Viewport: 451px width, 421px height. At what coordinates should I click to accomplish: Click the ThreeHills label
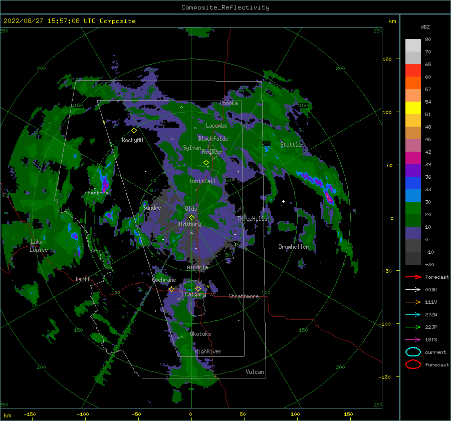(x=252, y=219)
